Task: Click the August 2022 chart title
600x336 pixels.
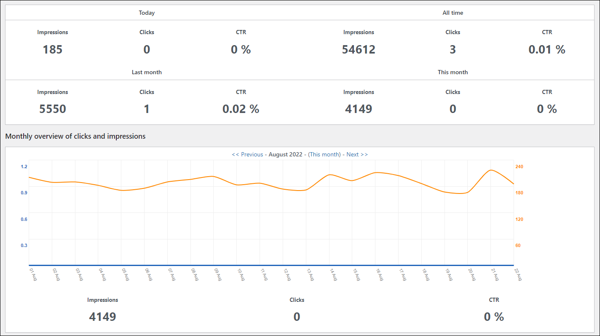Action: point(286,154)
